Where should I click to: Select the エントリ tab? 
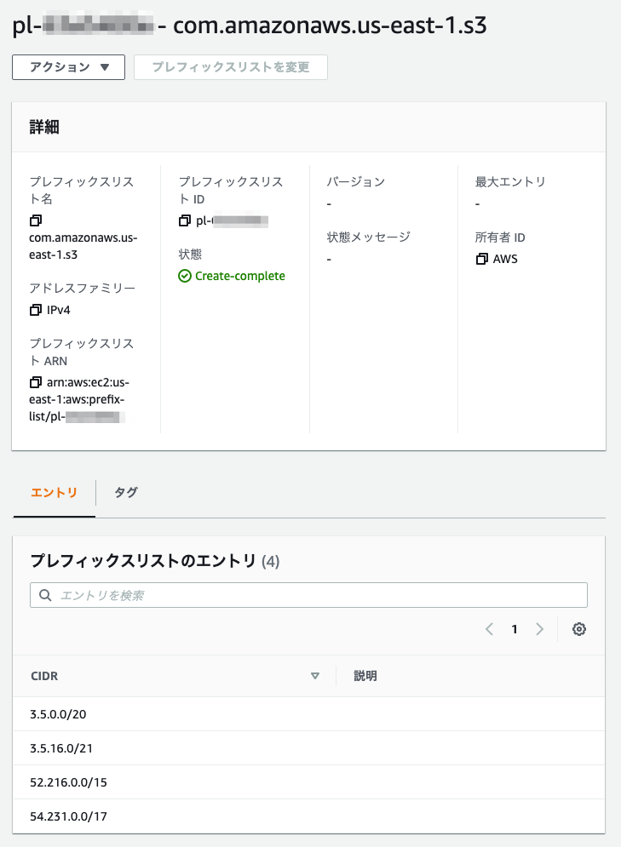click(x=54, y=493)
